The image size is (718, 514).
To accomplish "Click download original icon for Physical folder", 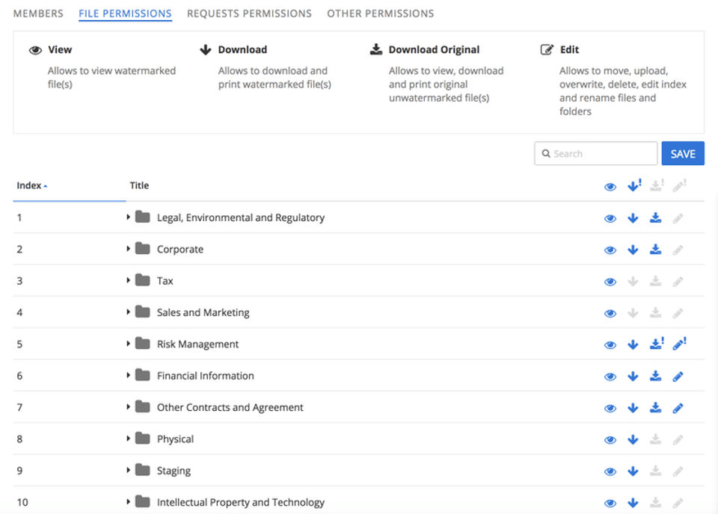I will (x=656, y=439).
